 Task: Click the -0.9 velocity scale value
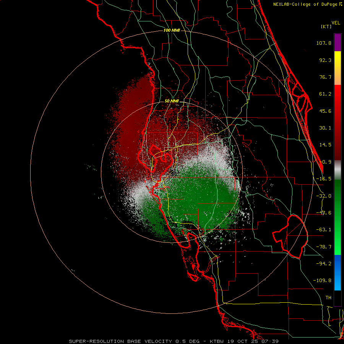325,162
